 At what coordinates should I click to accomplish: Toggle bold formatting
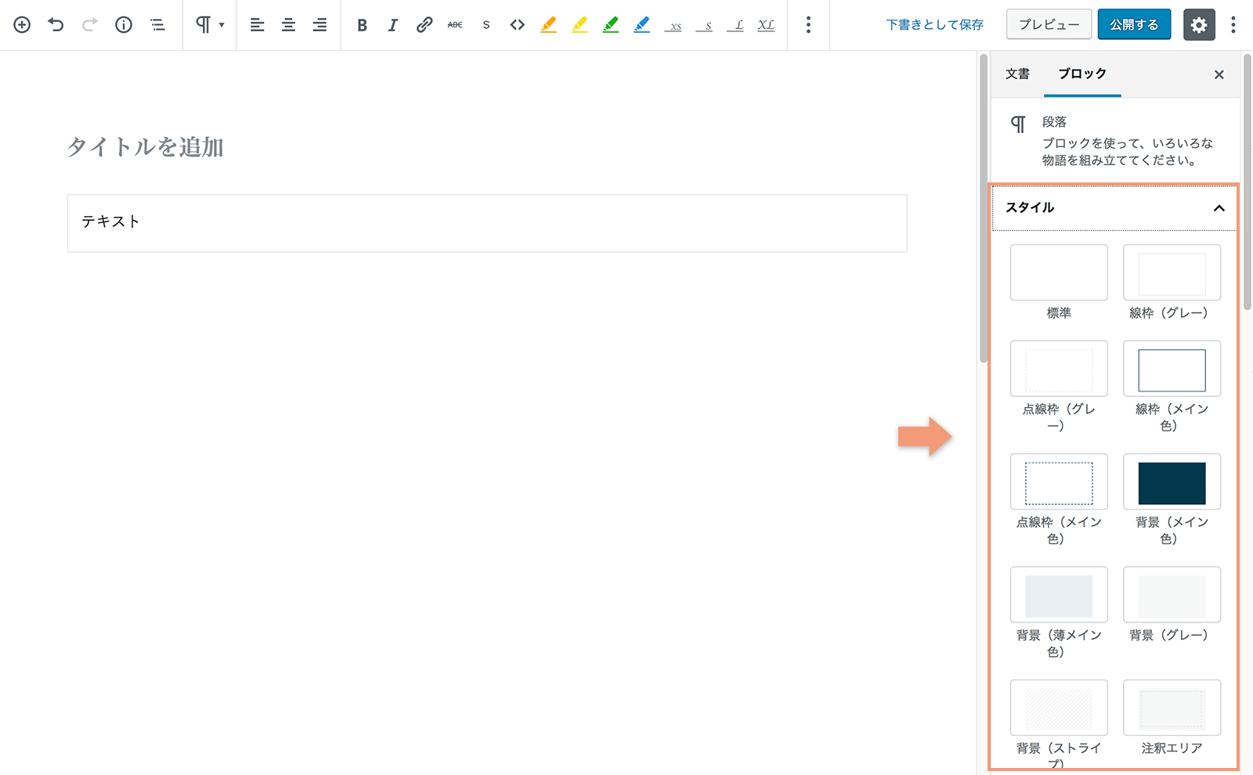362,25
